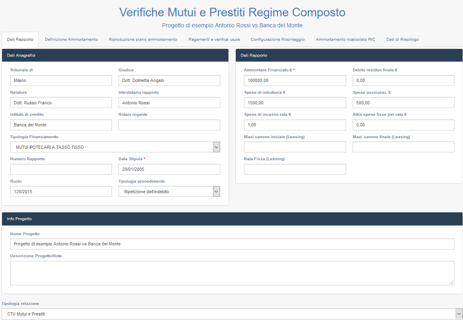Click the Spese assicuraz. field

[404, 103]
